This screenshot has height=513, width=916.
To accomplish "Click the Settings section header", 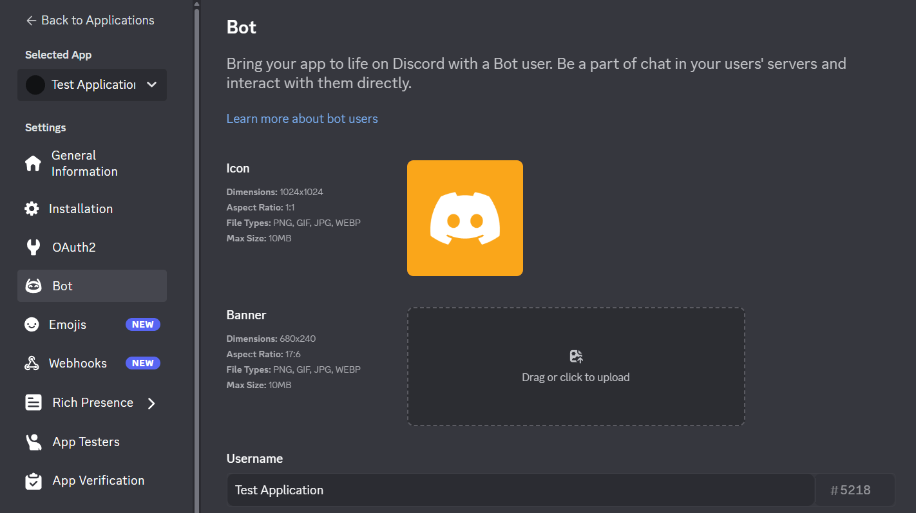I will click(x=46, y=128).
